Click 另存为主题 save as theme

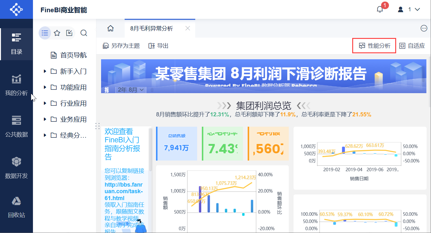(121, 46)
